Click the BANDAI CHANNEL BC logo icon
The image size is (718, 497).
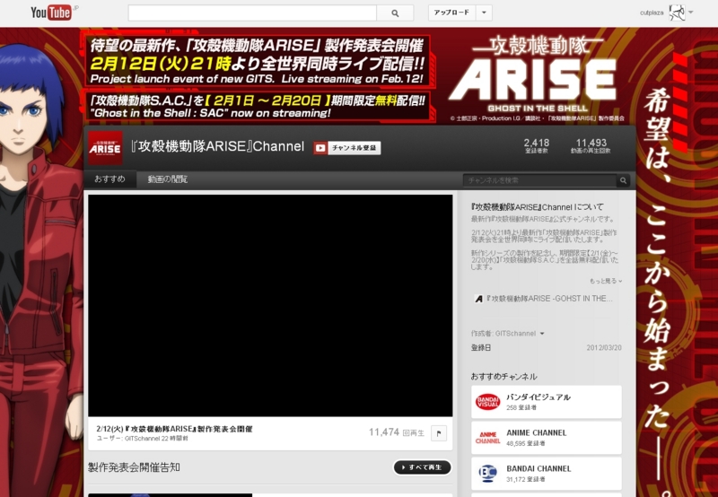(487, 474)
